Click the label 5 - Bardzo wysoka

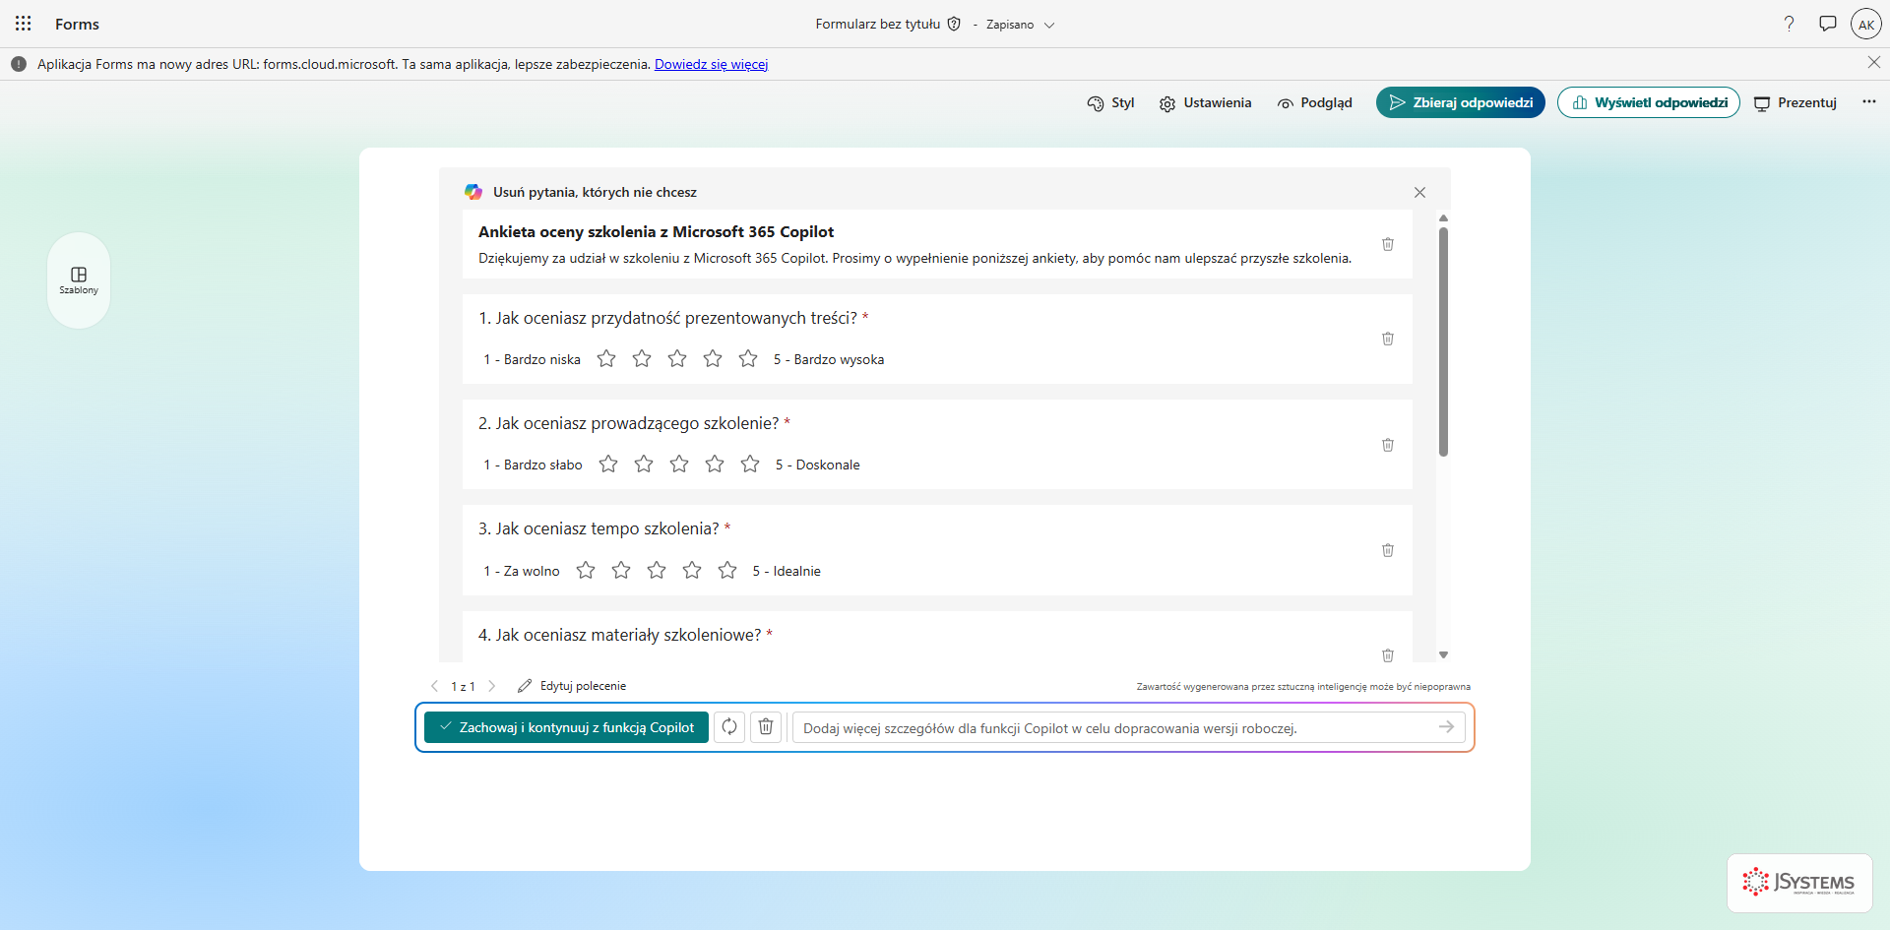829,359
